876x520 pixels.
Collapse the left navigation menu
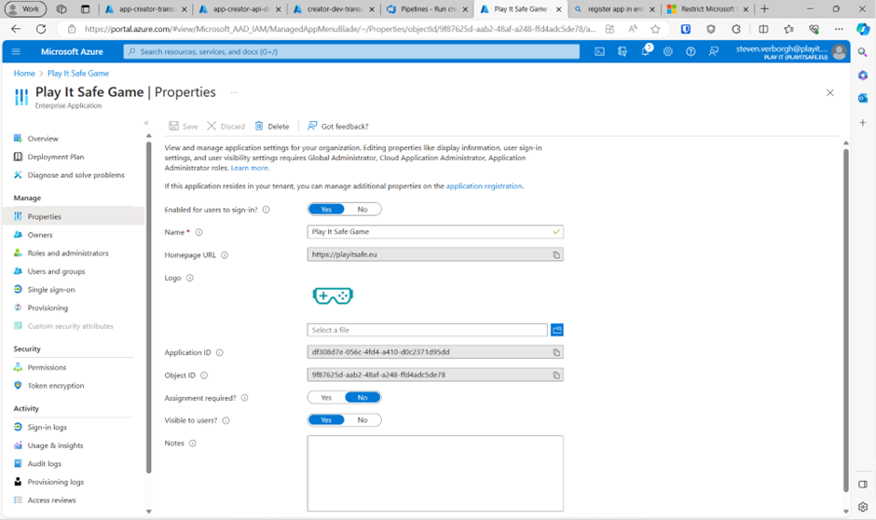coord(146,123)
